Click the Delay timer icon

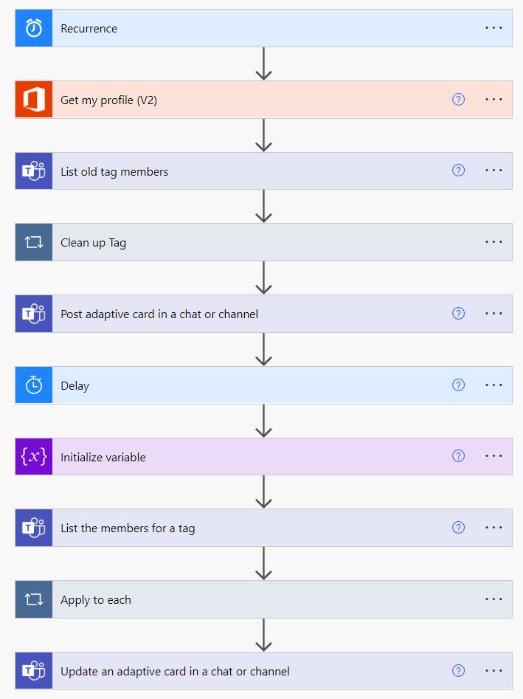pos(33,385)
